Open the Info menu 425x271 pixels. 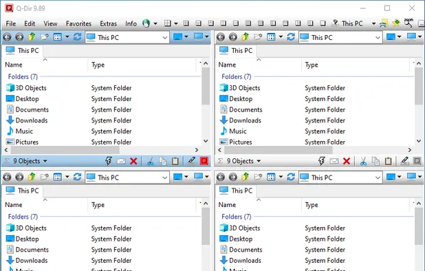(x=131, y=23)
